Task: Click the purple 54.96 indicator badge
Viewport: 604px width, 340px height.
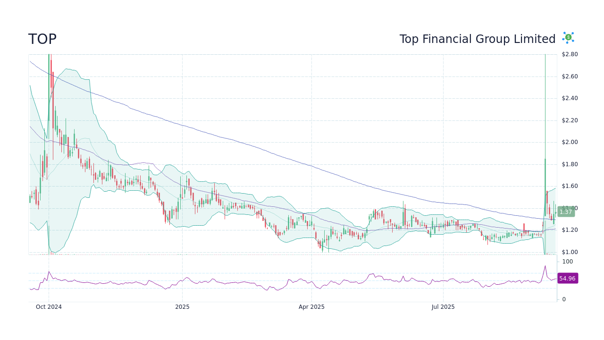Action: pyautogui.click(x=567, y=278)
